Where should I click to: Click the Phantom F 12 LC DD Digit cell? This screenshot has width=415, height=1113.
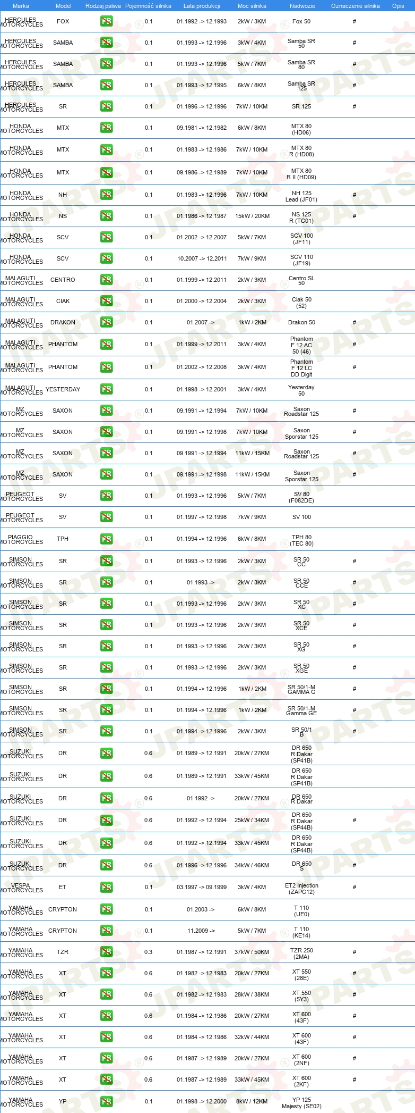pyautogui.click(x=301, y=368)
